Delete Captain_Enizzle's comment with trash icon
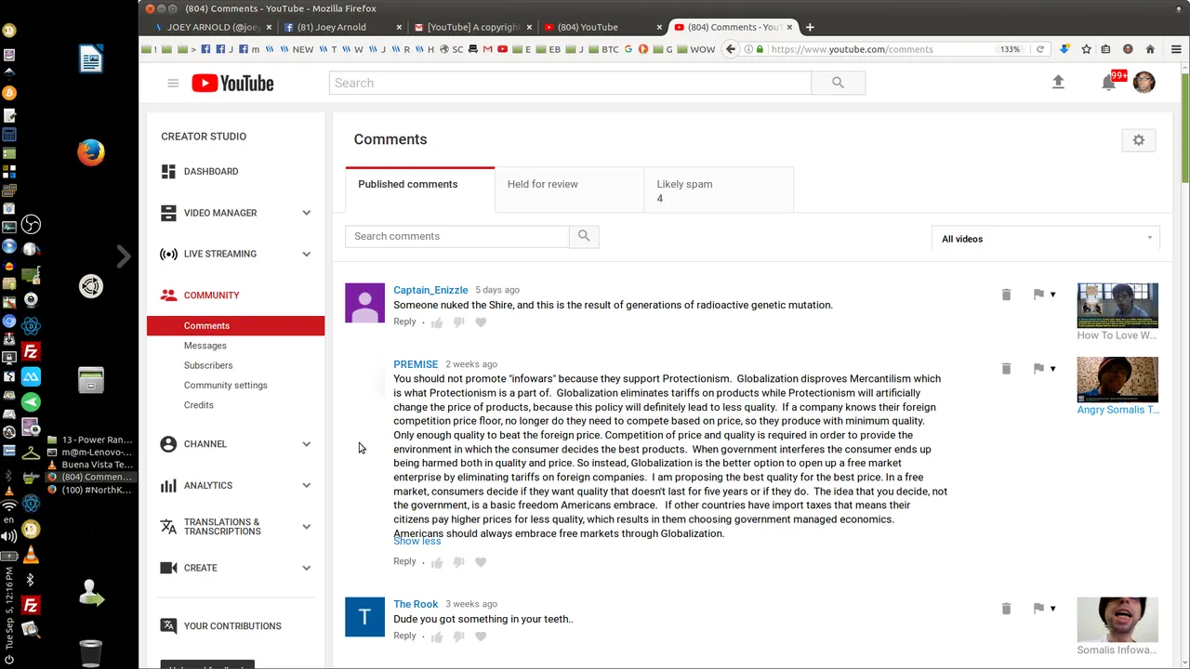1190x669 pixels. pos(1006,295)
